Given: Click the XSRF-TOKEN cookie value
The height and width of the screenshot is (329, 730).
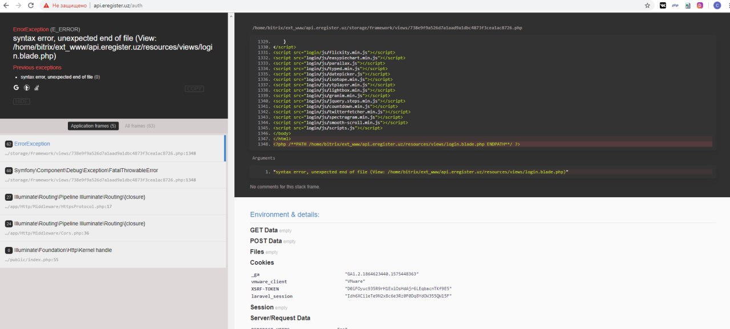Looking at the screenshot, I should pyautogui.click(x=398, y=289).
